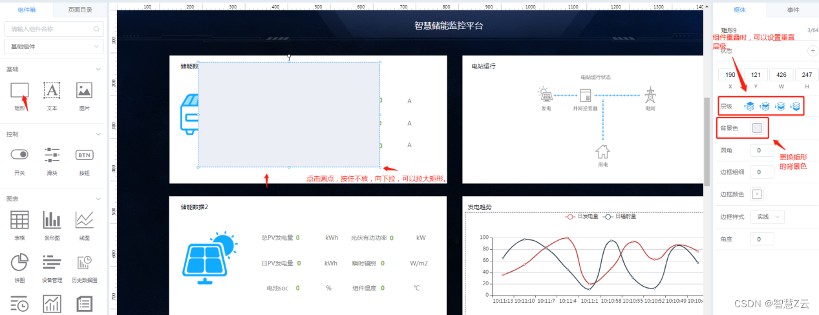Click the fourth 层级 layer icon (send to bottom)

click(796, 106)
